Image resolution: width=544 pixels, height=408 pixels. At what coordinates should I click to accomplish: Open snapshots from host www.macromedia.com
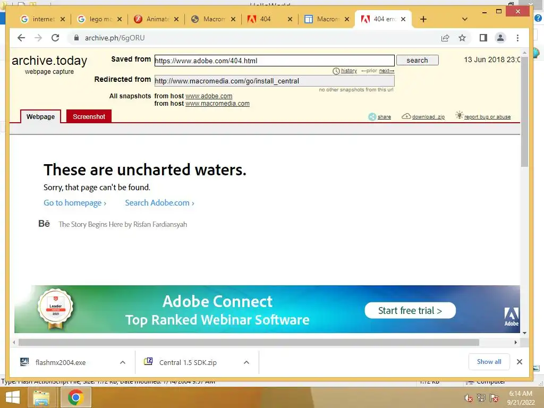pyautogui.click(x=217, y=104)
